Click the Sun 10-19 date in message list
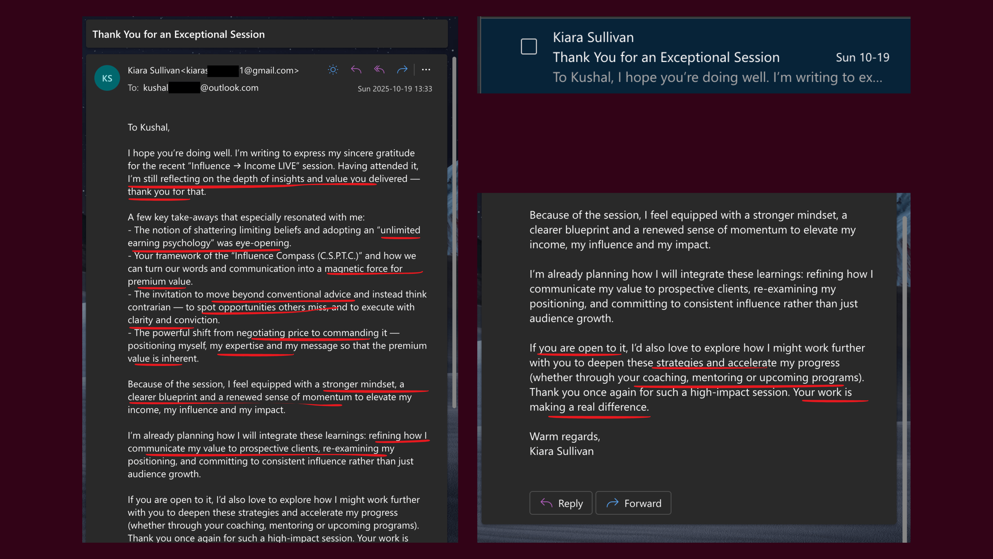Screen dimensions: 993x559 pyautogui.click(x=862, y=57)
